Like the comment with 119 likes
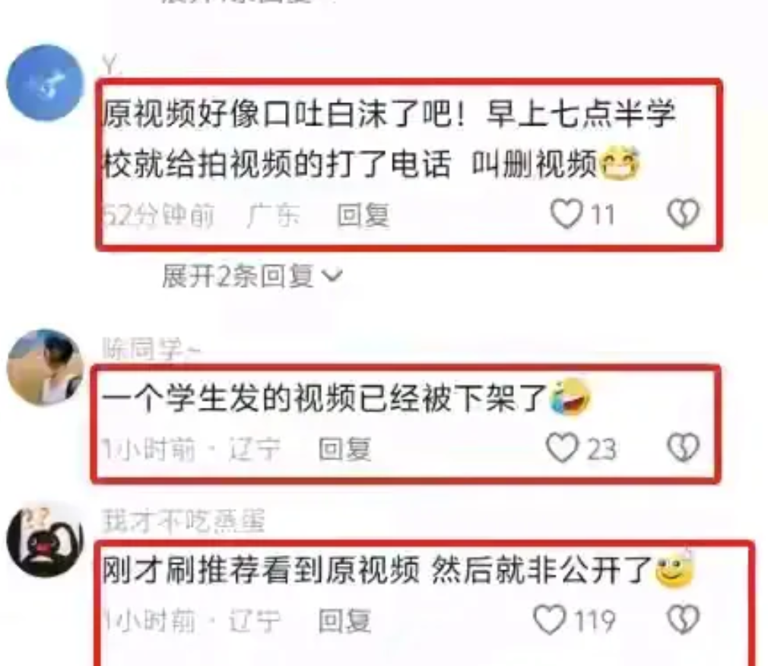The width and height of the screenshot is (768, 666). click(x=550, y=620)
